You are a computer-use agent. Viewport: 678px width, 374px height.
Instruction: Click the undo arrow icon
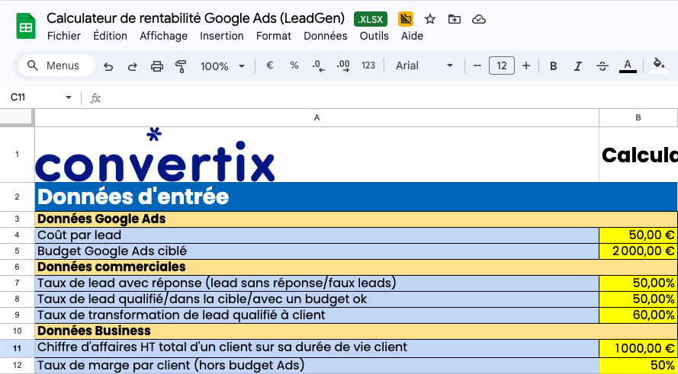[x=108, y=66]
